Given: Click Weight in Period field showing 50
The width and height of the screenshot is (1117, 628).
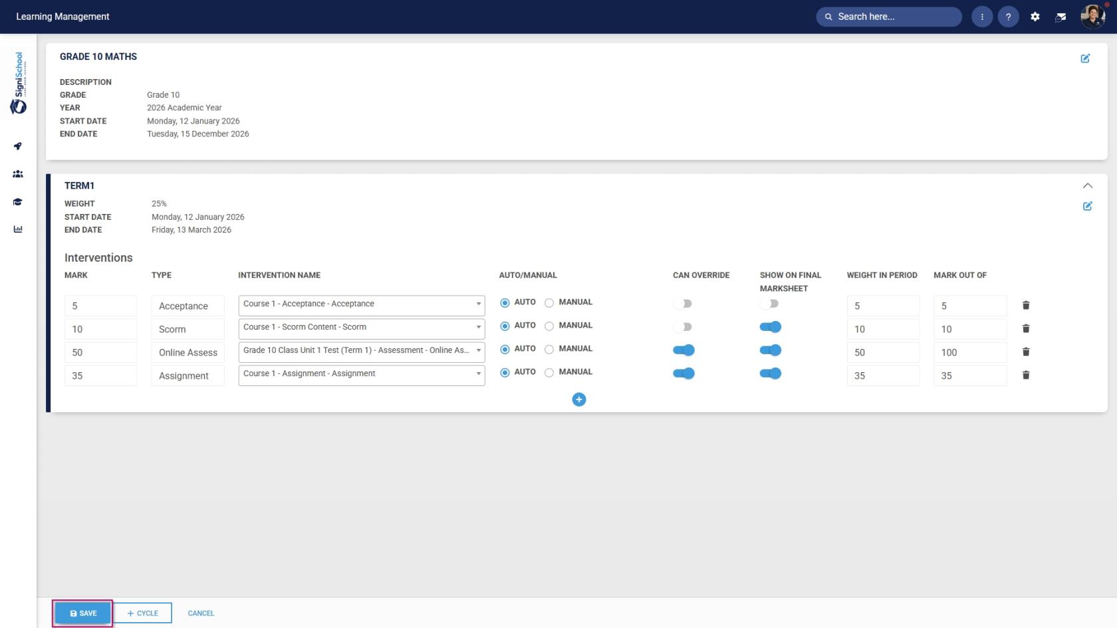Looking at the screenshot, I should (883, 352).
